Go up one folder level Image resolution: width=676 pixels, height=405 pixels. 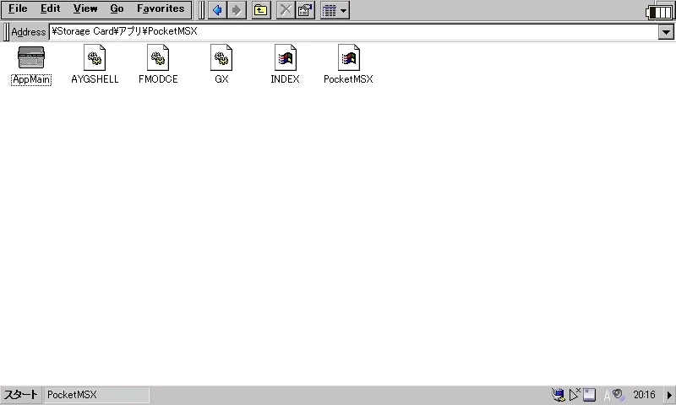pos(261,10)
